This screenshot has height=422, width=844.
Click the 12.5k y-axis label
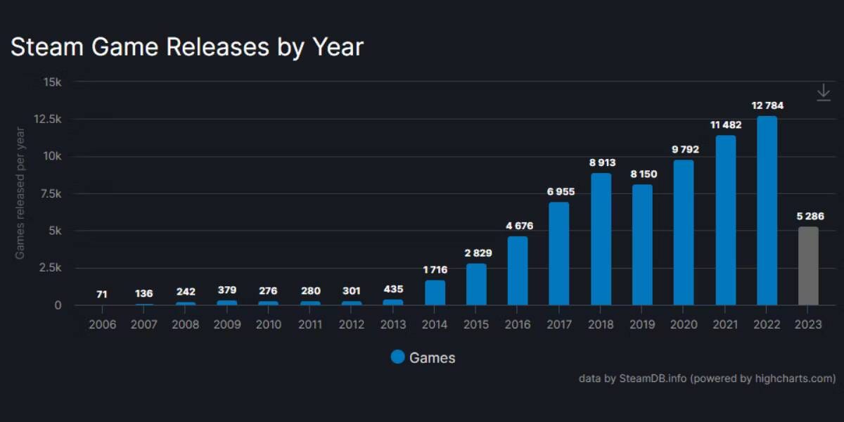point(47,120)
